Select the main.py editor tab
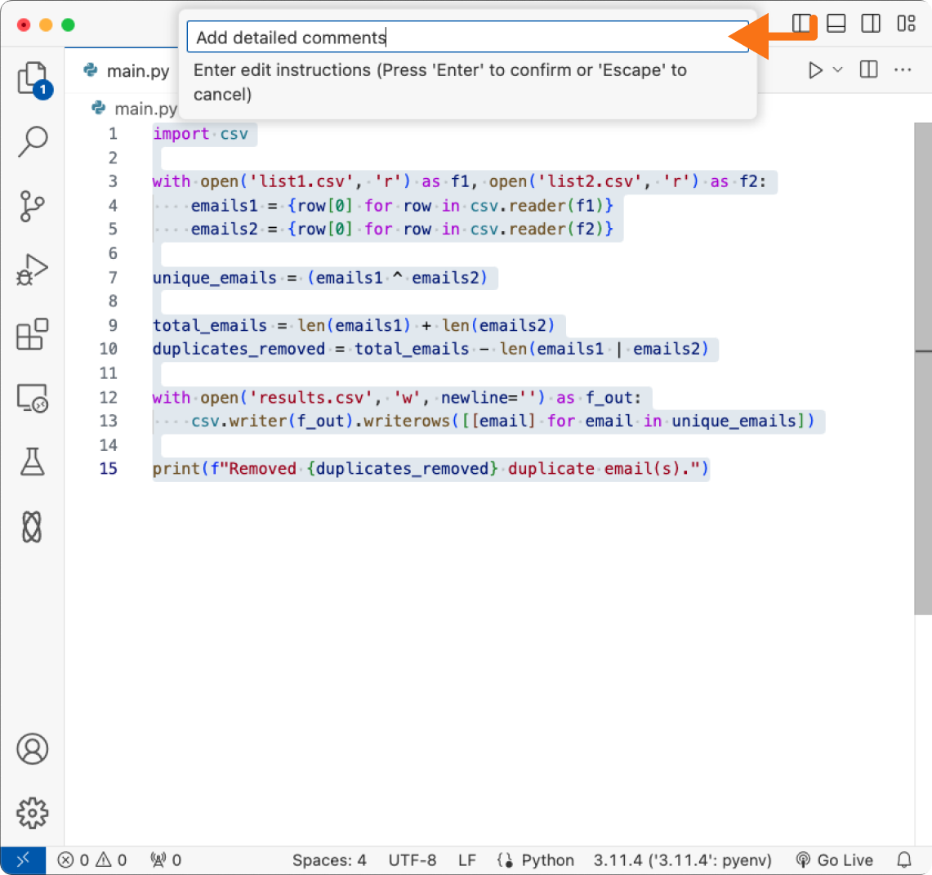 click(x=126, y=71)
